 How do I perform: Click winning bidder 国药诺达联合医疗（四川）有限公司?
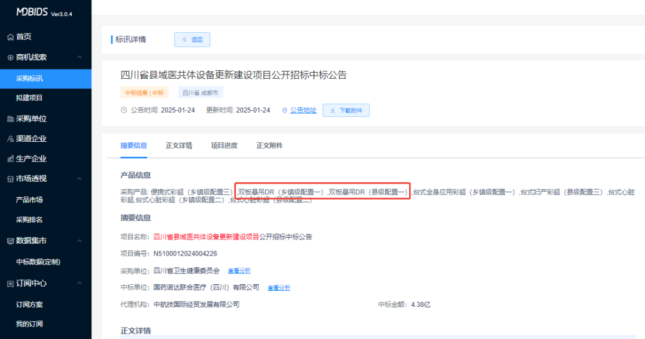206,287
